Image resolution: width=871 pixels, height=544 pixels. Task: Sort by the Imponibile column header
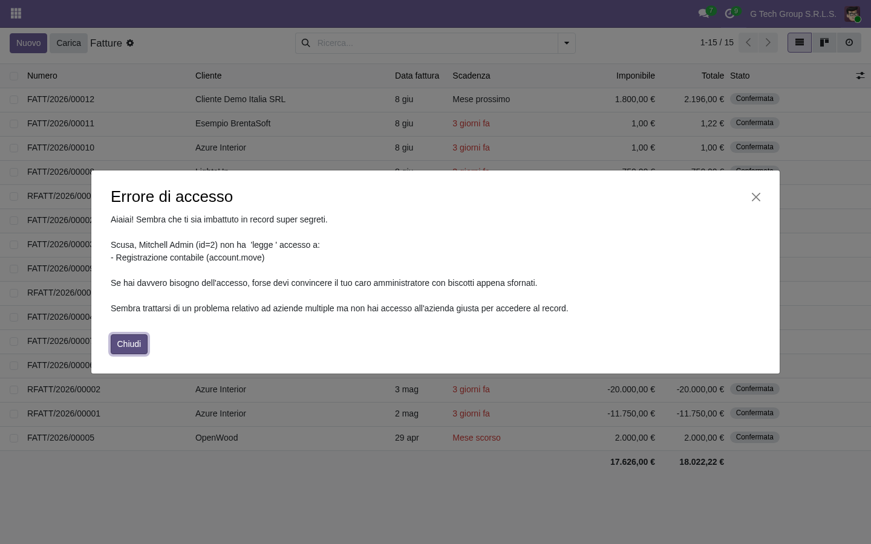(636, 76)
